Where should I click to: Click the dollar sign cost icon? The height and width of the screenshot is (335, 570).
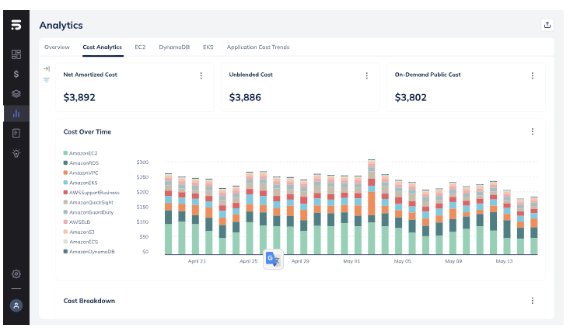(16, 74)
